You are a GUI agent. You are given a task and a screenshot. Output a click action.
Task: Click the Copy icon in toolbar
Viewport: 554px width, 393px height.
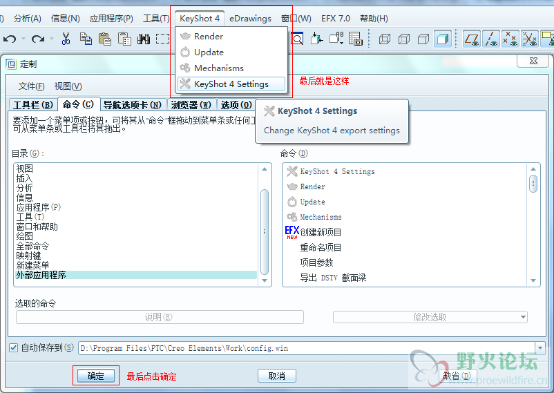tap(86, 39)
